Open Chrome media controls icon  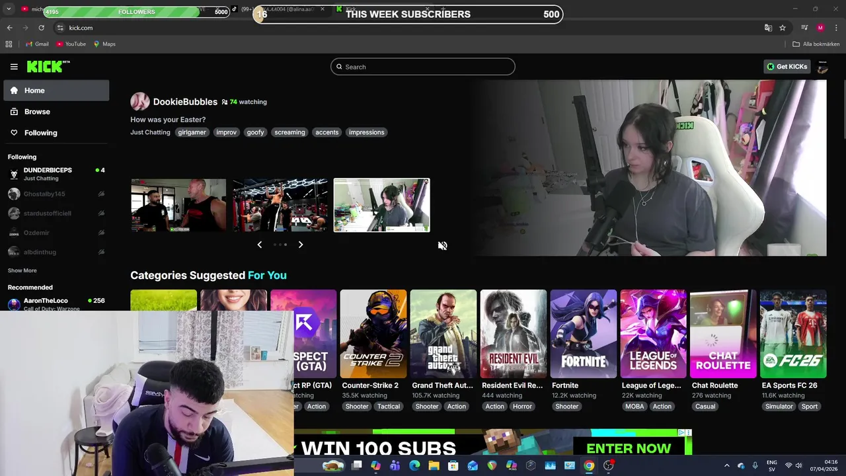(804, 28)
